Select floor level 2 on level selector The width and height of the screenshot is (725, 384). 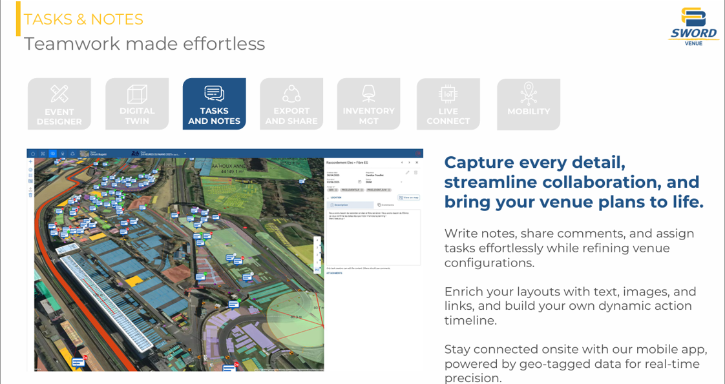pyautogui.click(x=317, y=255)
